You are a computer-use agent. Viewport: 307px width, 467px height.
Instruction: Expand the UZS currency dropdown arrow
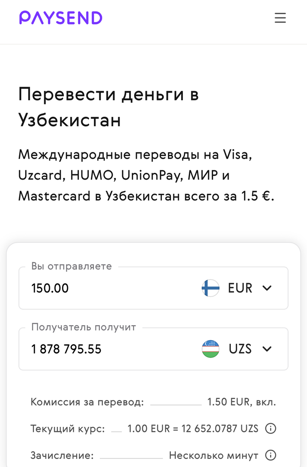point(267,349)
